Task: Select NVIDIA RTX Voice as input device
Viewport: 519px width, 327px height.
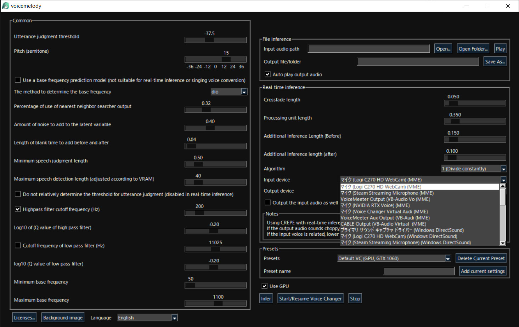Action: pos(376,205)
